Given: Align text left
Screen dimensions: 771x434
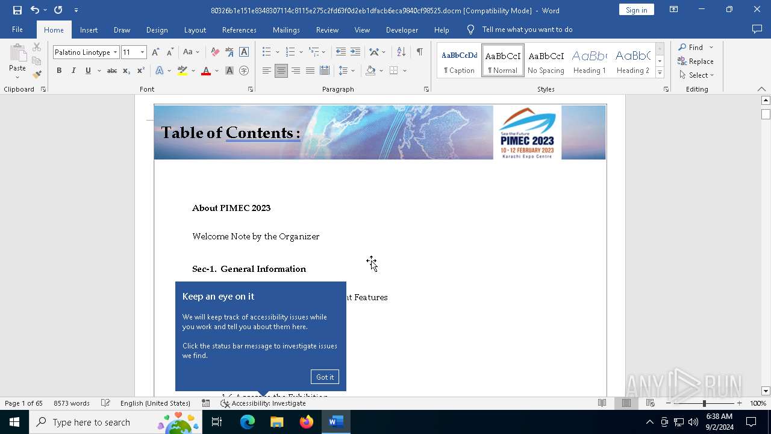Looking at the screenshot, I should [267, 71].
